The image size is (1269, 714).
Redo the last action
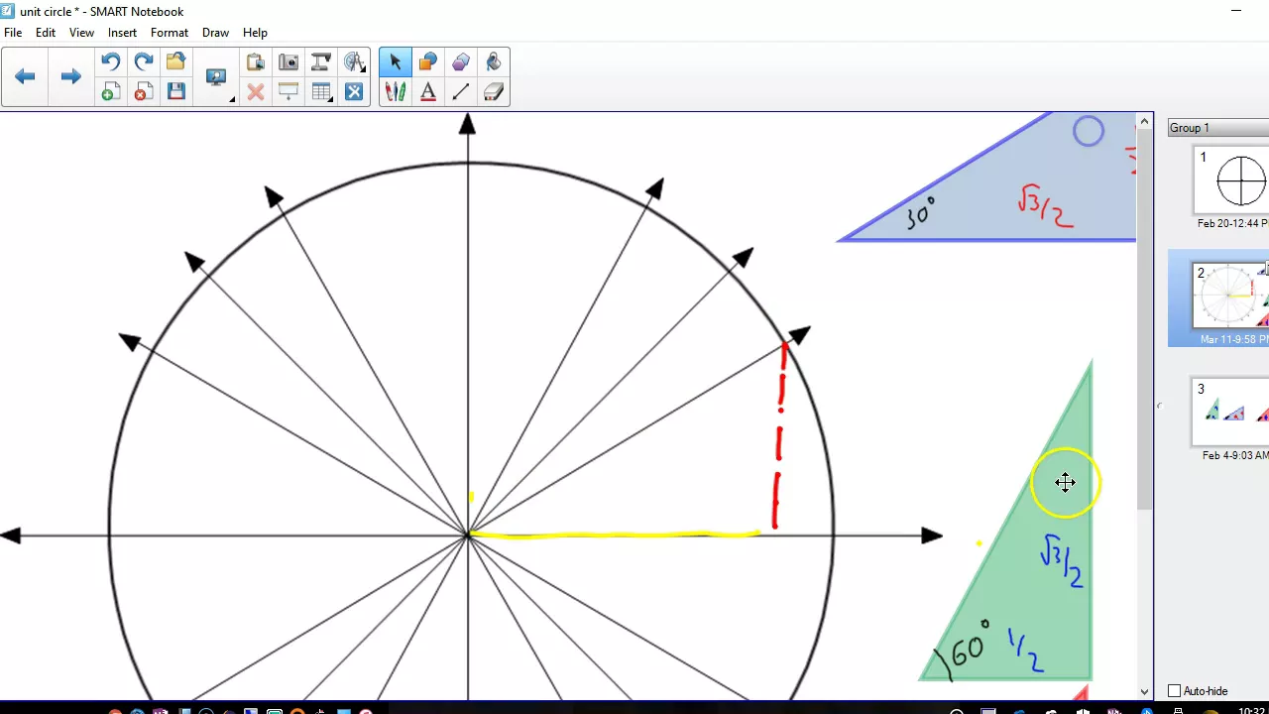(x=143, y=61)
